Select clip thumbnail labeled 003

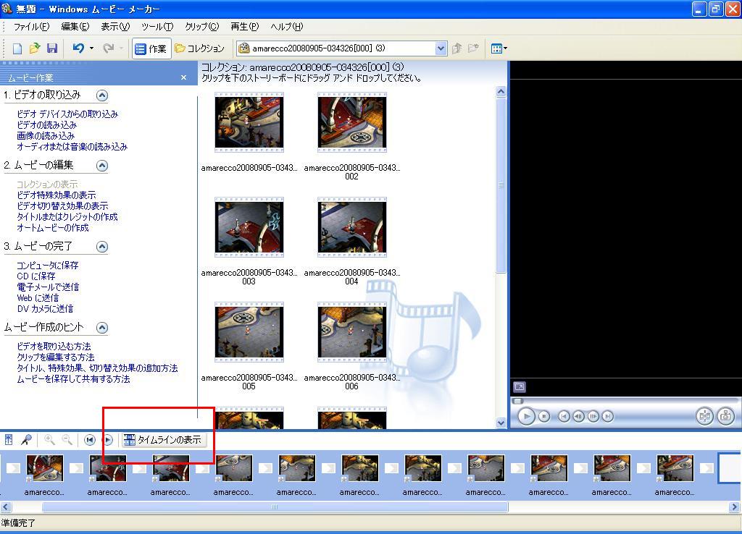pos(249,227)
